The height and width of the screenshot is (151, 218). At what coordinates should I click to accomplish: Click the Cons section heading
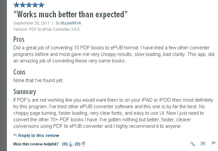pos(19,72)
